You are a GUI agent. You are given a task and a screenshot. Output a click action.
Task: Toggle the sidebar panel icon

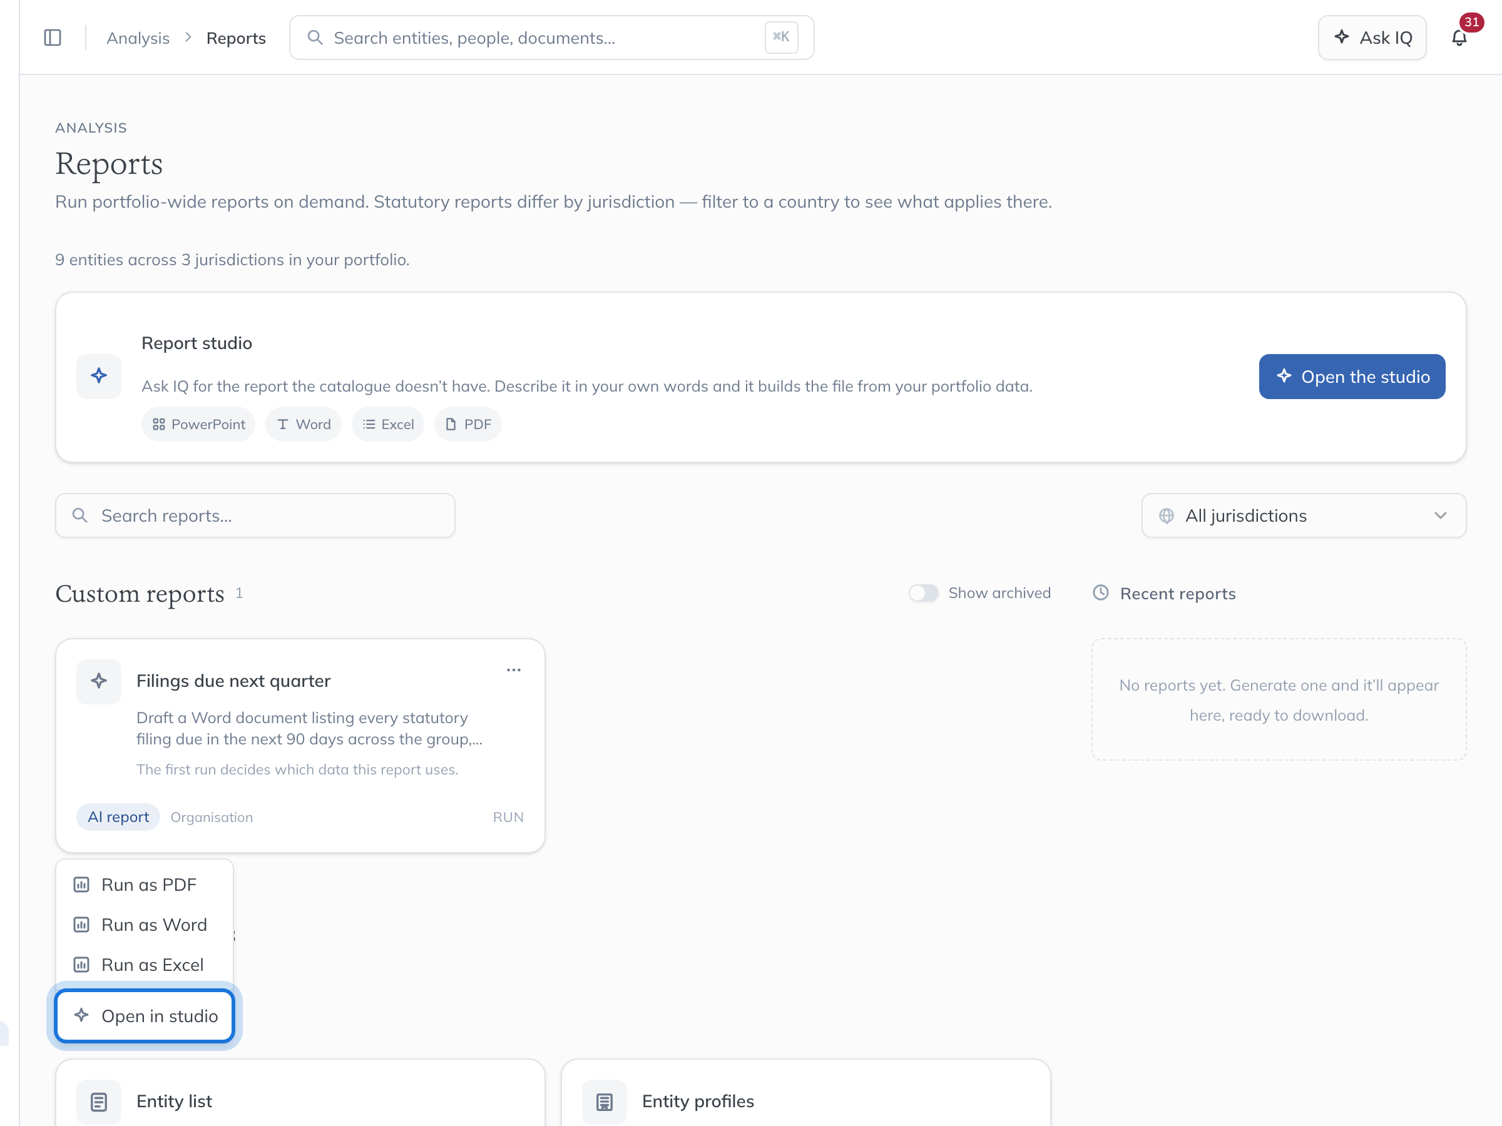(53, 38)
